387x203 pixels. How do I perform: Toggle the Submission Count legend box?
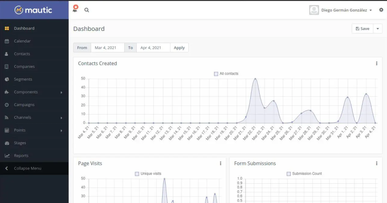click(289, 174)
